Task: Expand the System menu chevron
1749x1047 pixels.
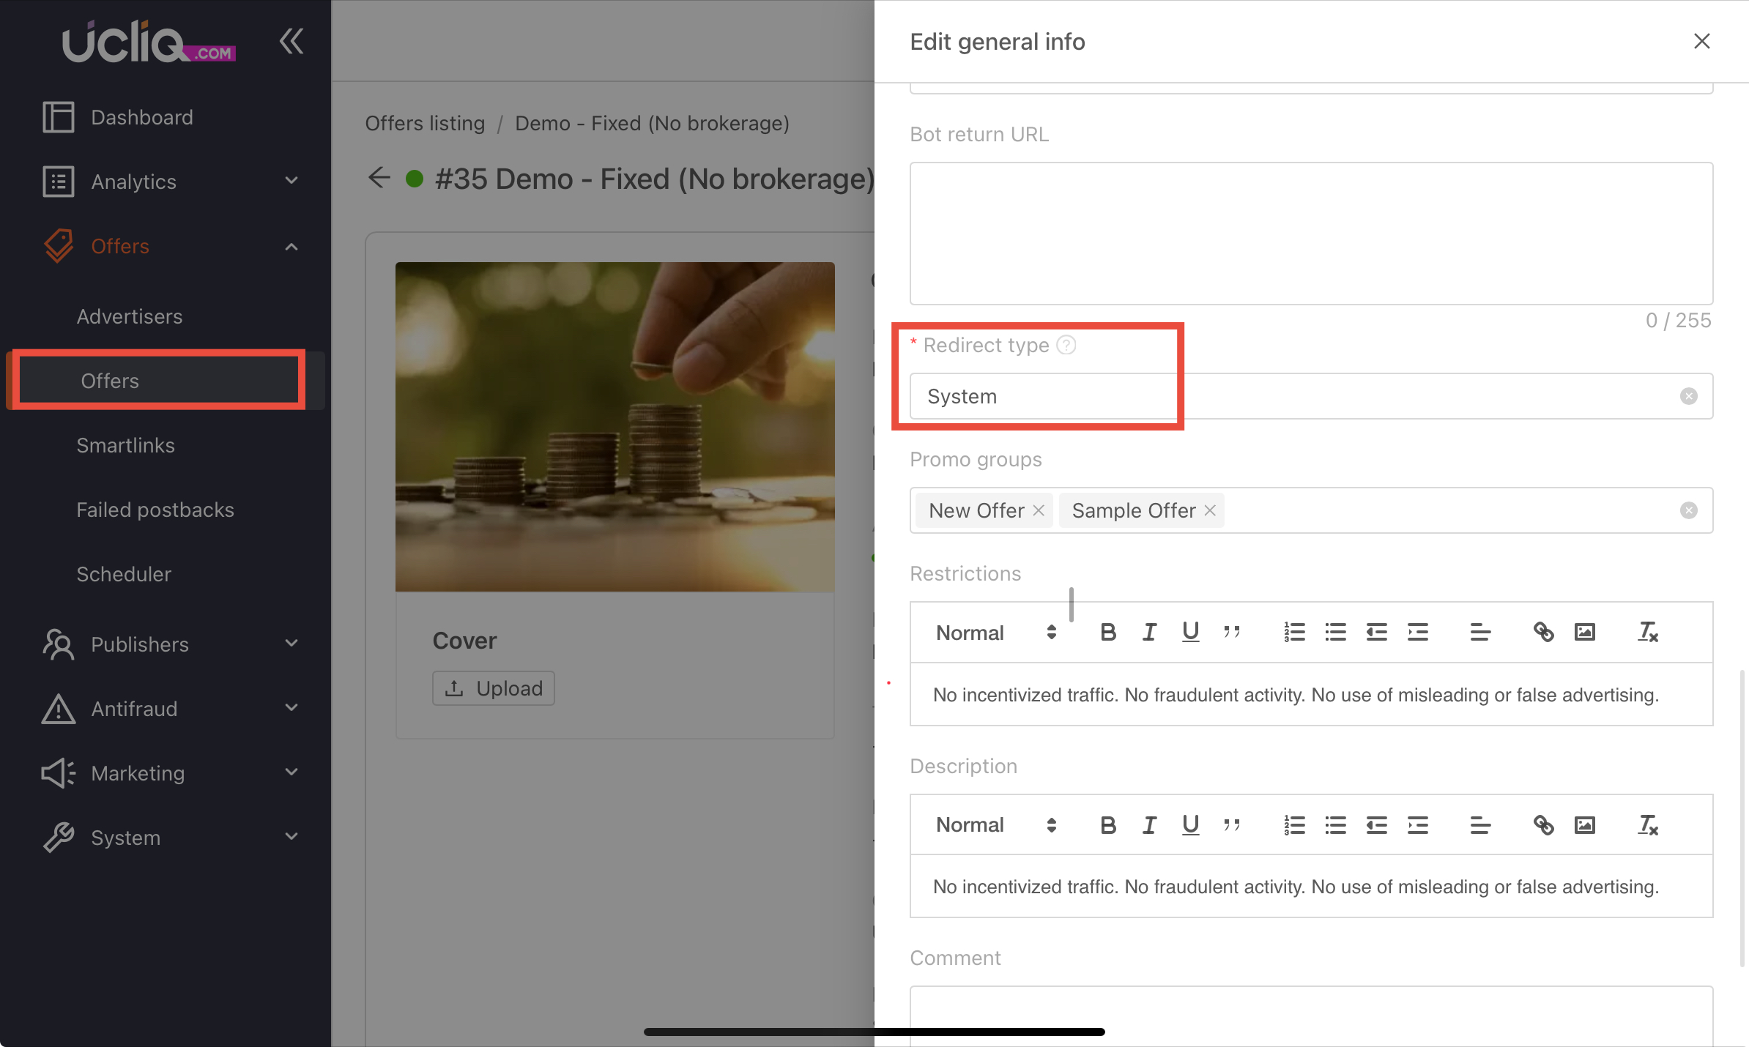Action: click(x=291, y=837)
